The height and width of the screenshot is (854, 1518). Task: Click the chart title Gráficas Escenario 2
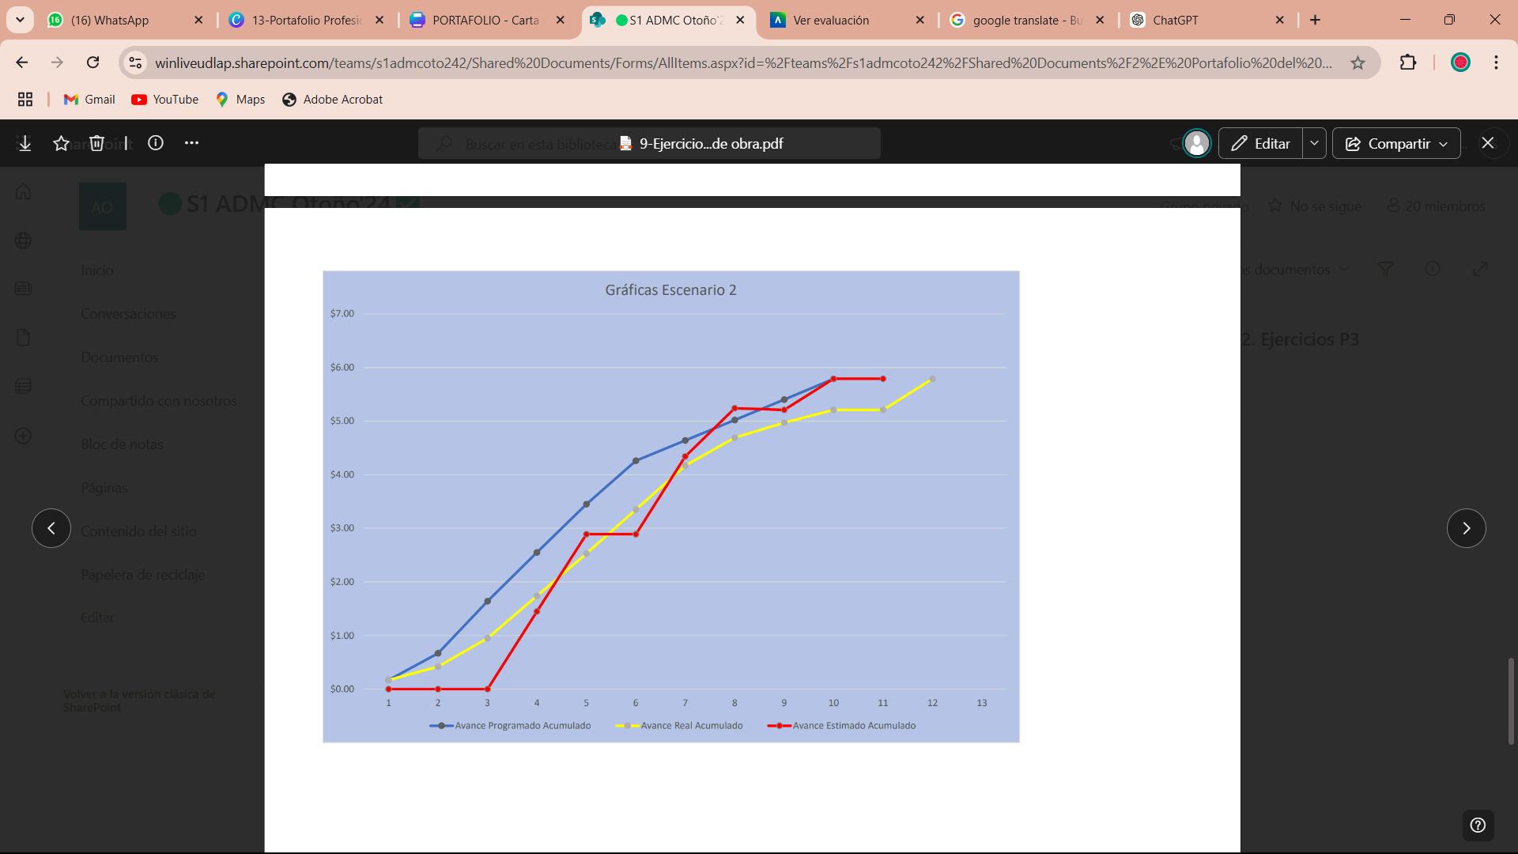pos(670,290)
